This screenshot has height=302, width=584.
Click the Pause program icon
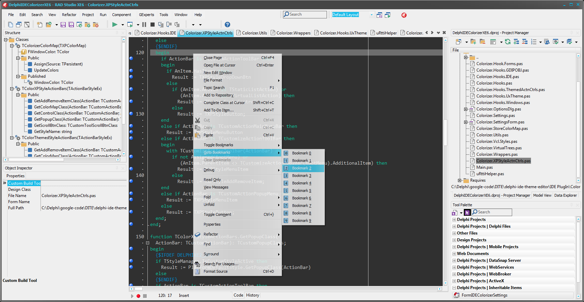(144, 25)
